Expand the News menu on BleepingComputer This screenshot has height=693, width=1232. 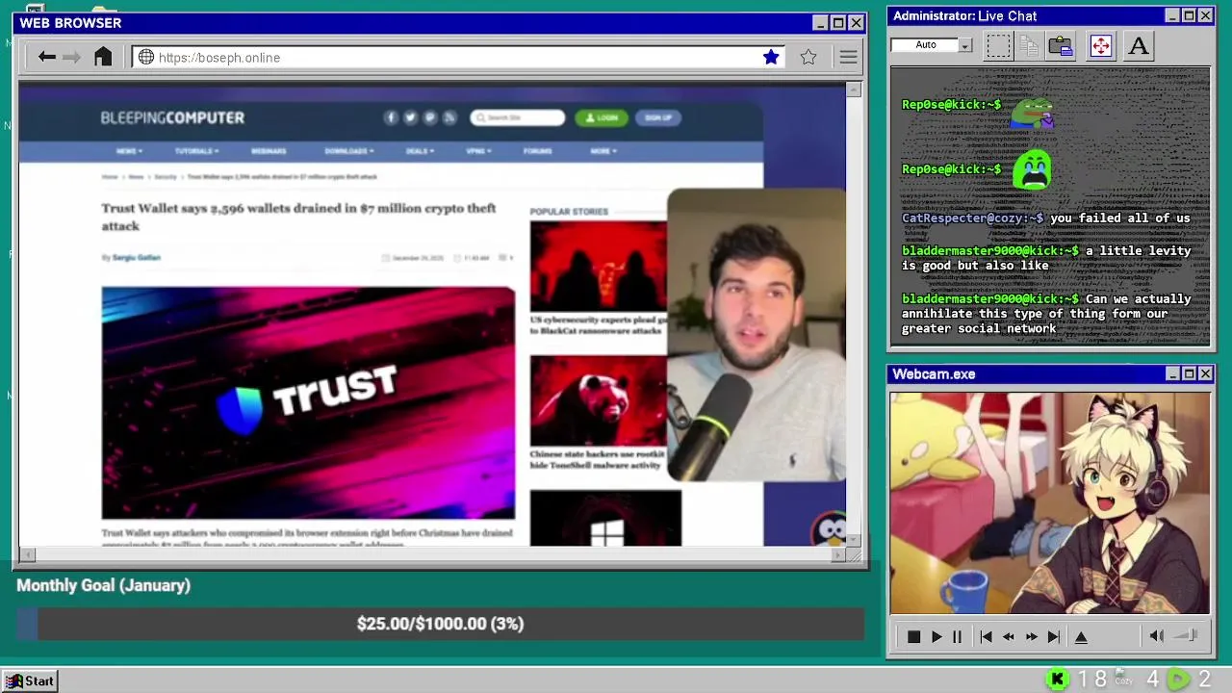(128, 151)
